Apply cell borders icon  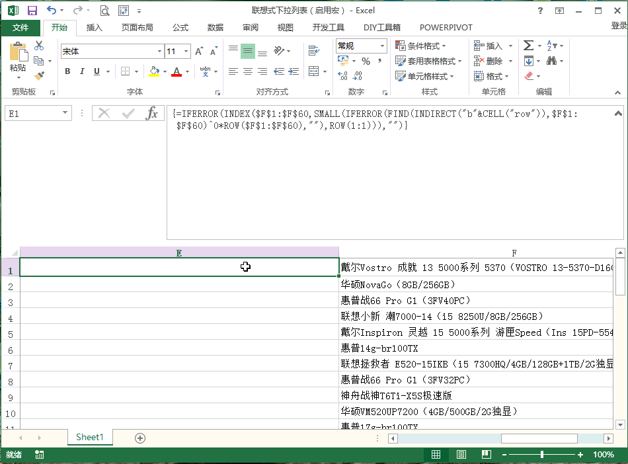pyautogui.click(x=126, y=71)
